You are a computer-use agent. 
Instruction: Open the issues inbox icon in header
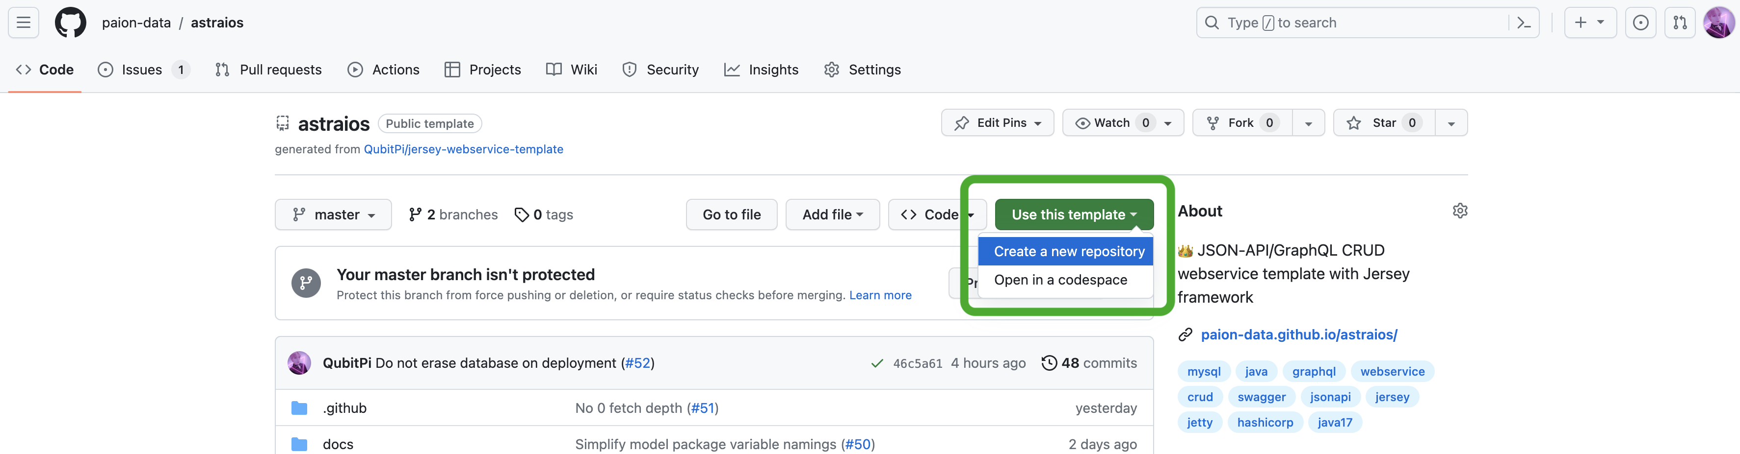tap(1640, 23)
